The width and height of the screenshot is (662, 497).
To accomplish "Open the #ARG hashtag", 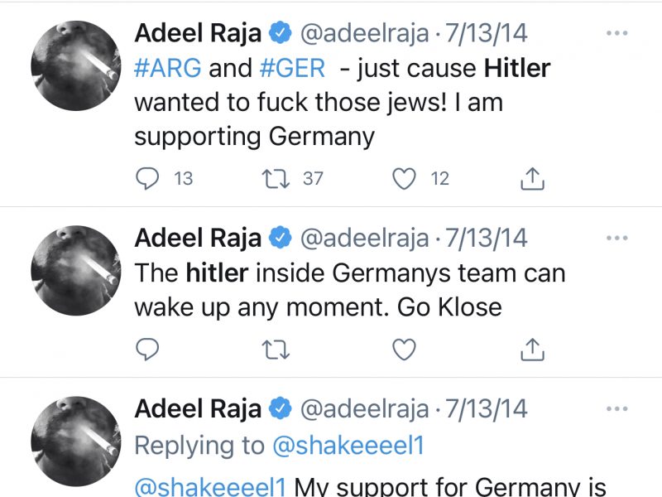I will (168, 68).
